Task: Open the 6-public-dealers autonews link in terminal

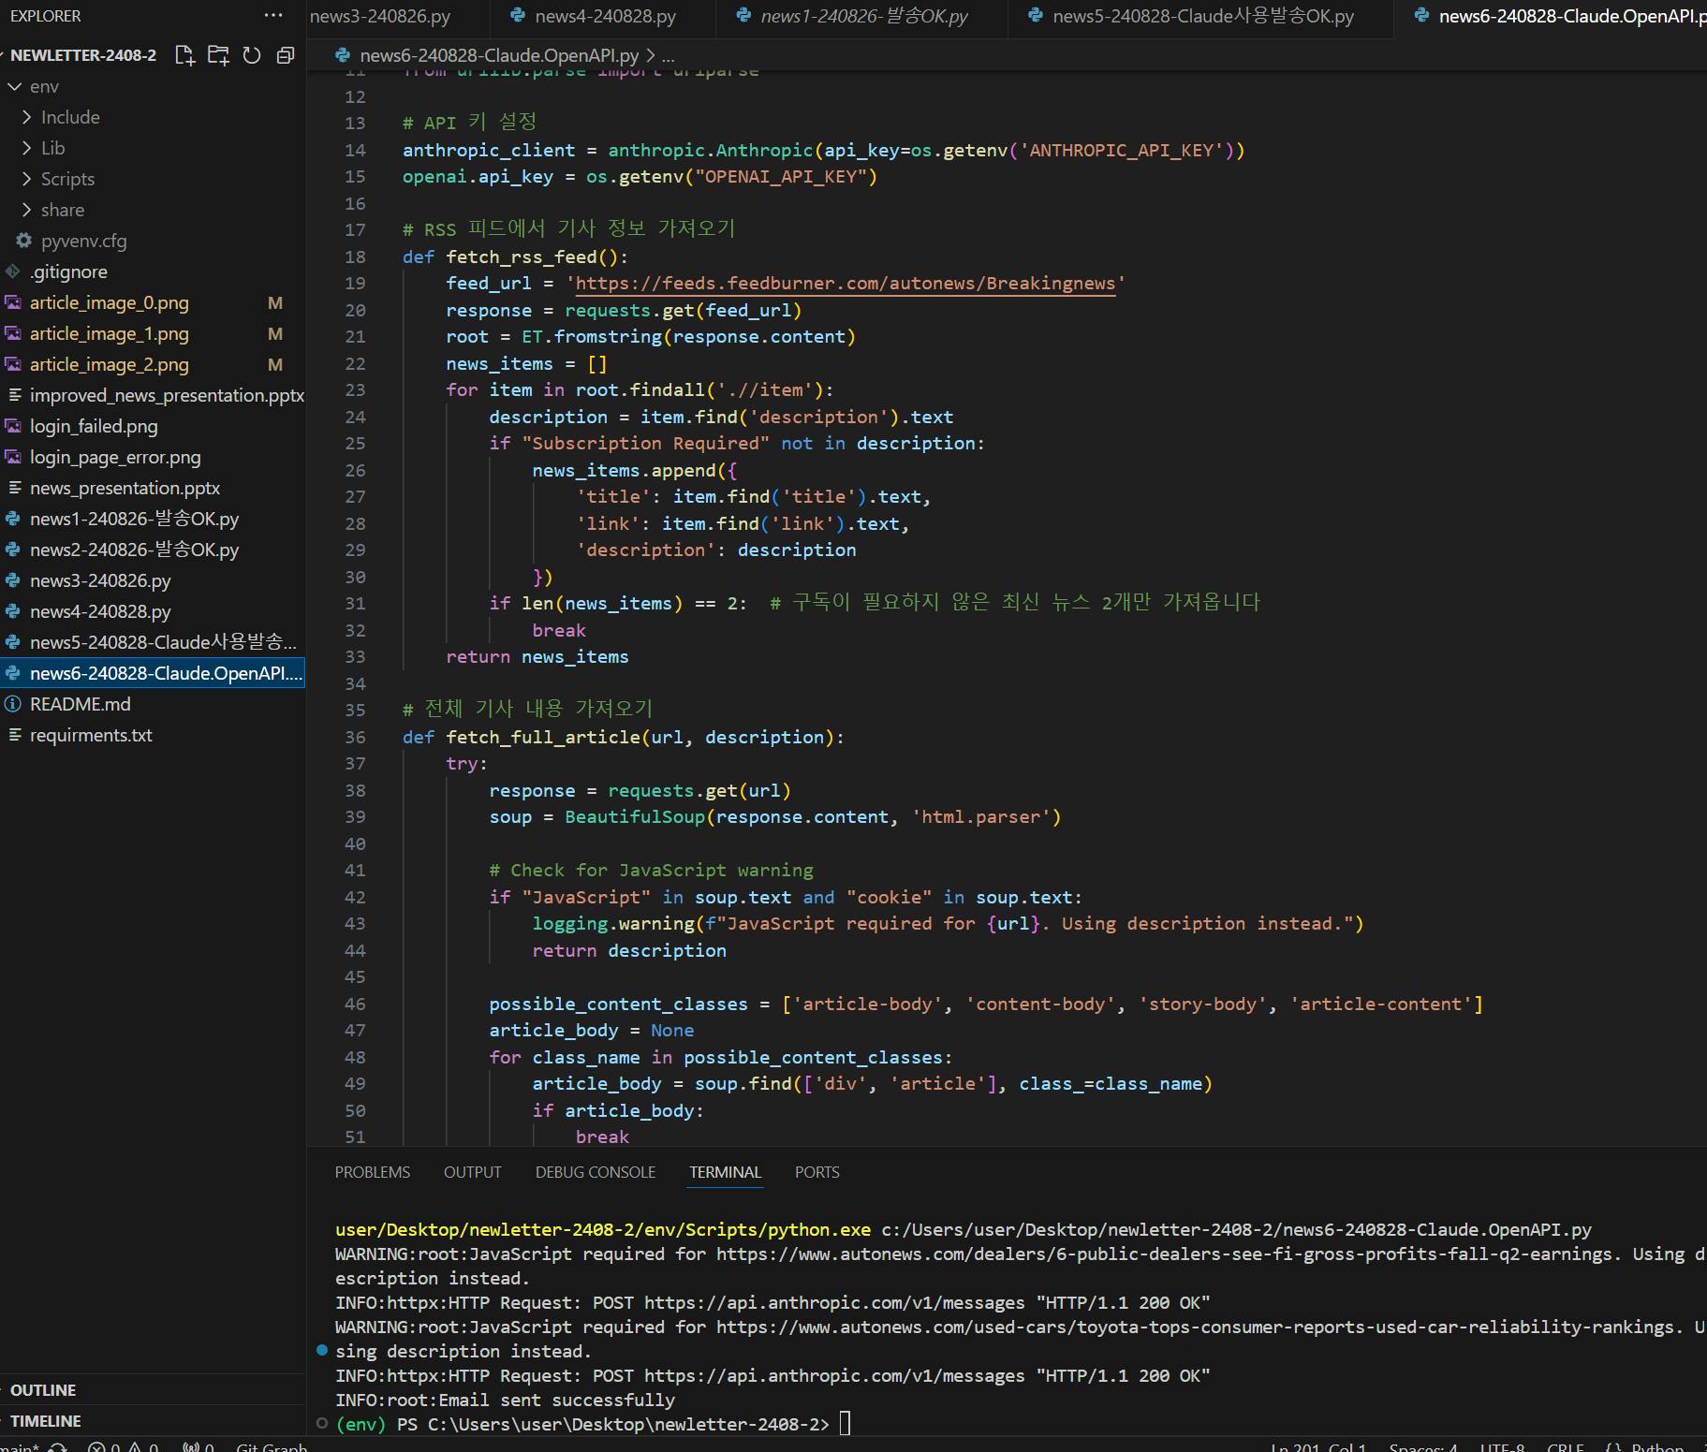Action: [1164, 1254]
